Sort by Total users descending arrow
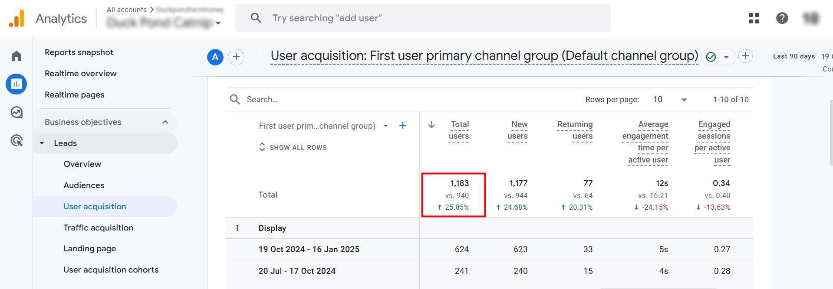This screenshot has width=833, height=289. tap(431, 125)
